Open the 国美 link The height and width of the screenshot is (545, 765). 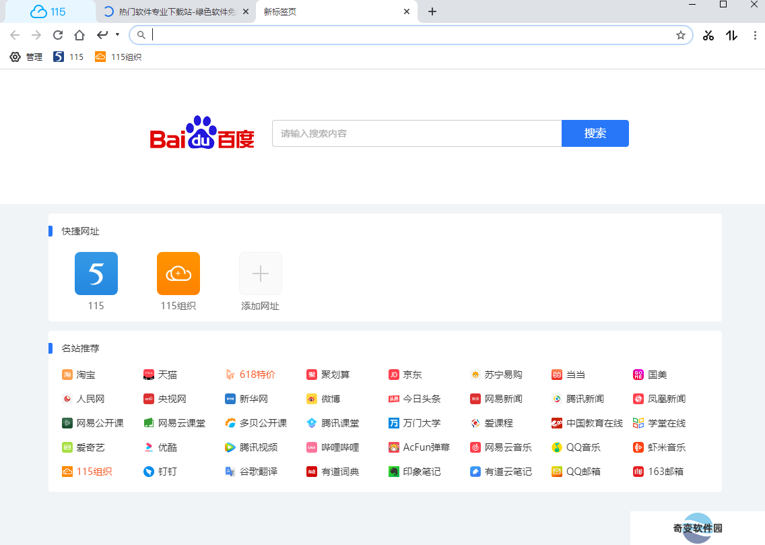650,375
